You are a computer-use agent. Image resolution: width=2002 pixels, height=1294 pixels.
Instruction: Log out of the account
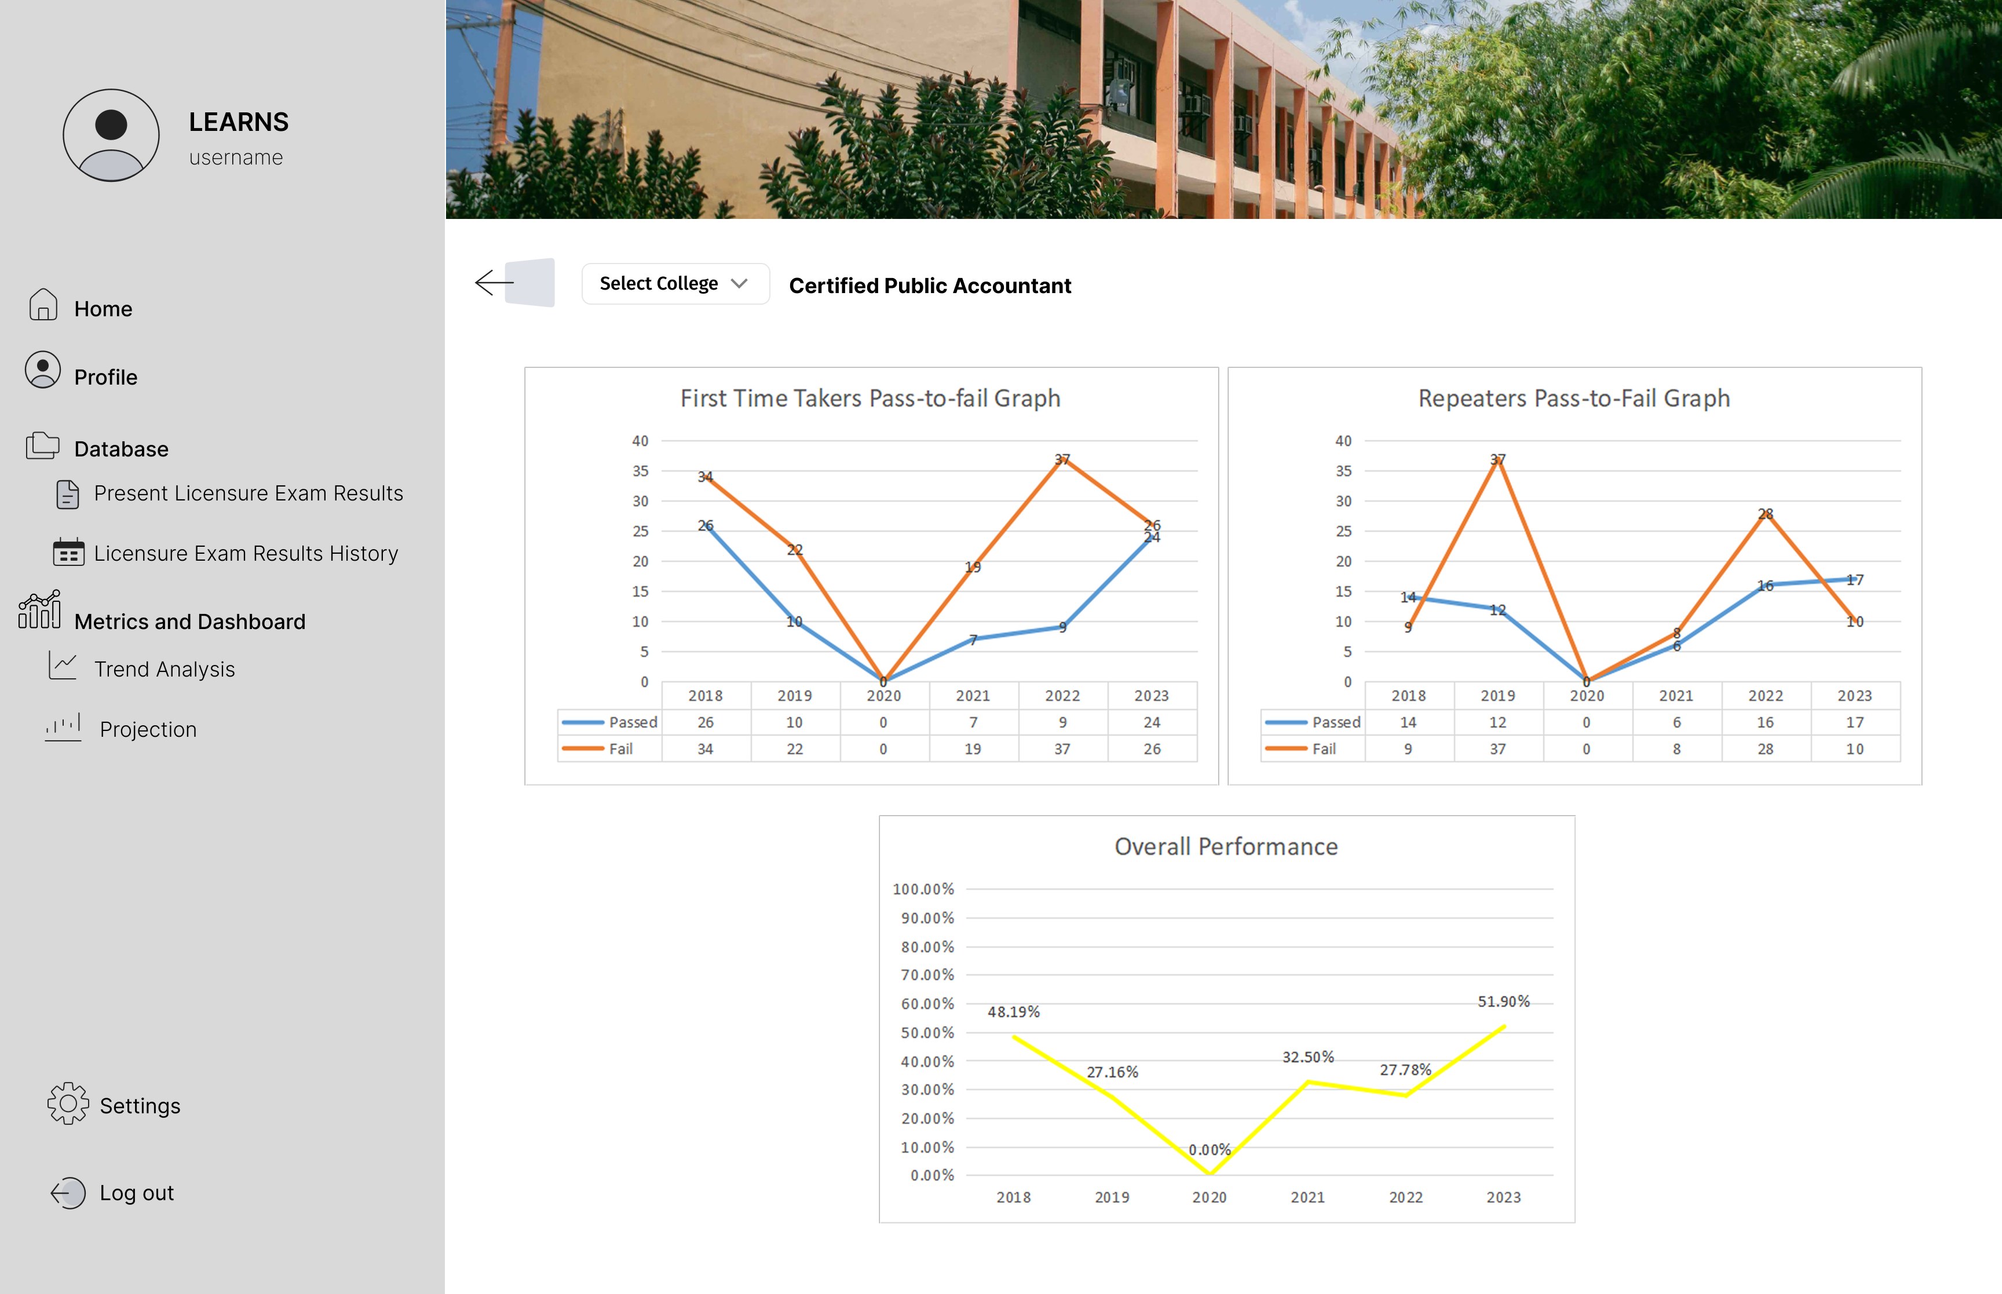click(x=137, y=1193)
